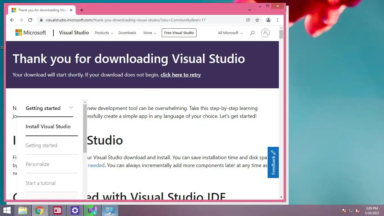
Task: Close the Thank you for downloading tab
Action: point(71,10)
